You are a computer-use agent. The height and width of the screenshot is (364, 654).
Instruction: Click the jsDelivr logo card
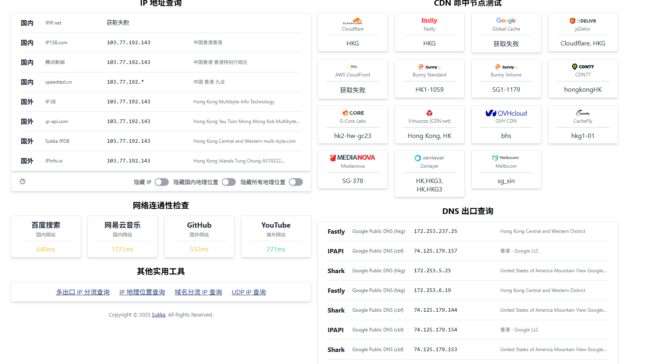tap(582, 21)
